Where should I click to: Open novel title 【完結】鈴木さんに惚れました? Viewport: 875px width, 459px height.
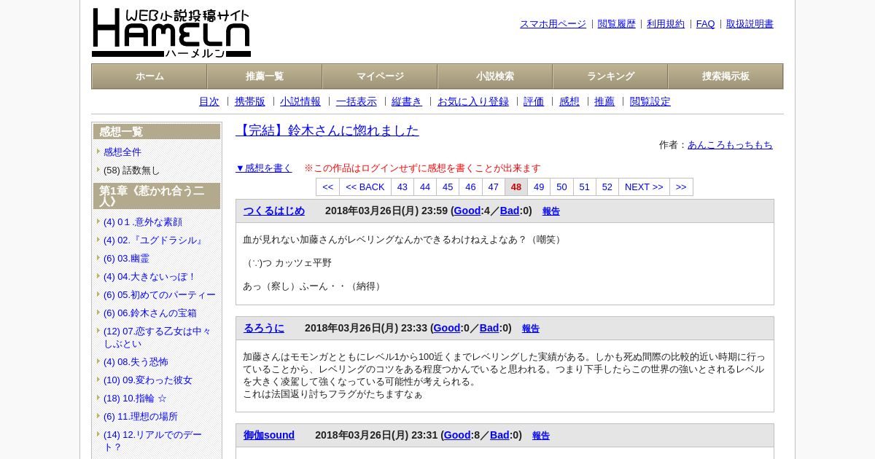[x=327, y=130]
